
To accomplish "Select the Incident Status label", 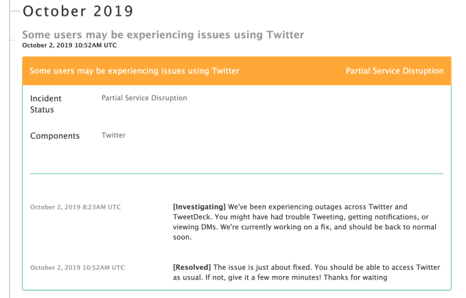I will (x=46, y=104).
